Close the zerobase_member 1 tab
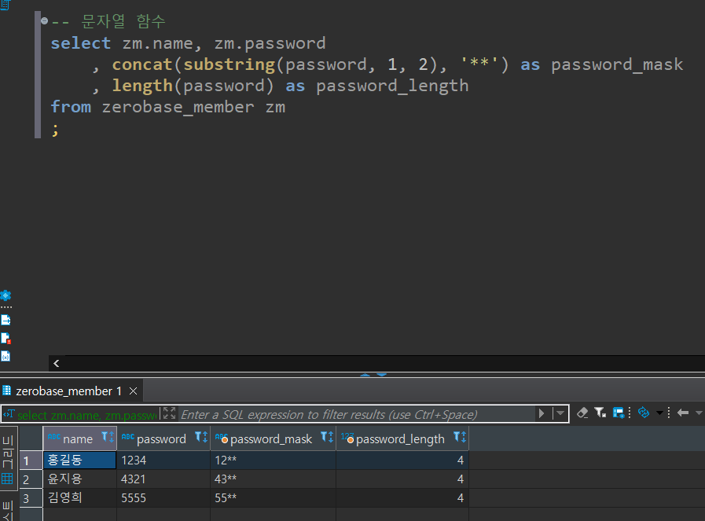Screen dimensions: 705x521 133,391
